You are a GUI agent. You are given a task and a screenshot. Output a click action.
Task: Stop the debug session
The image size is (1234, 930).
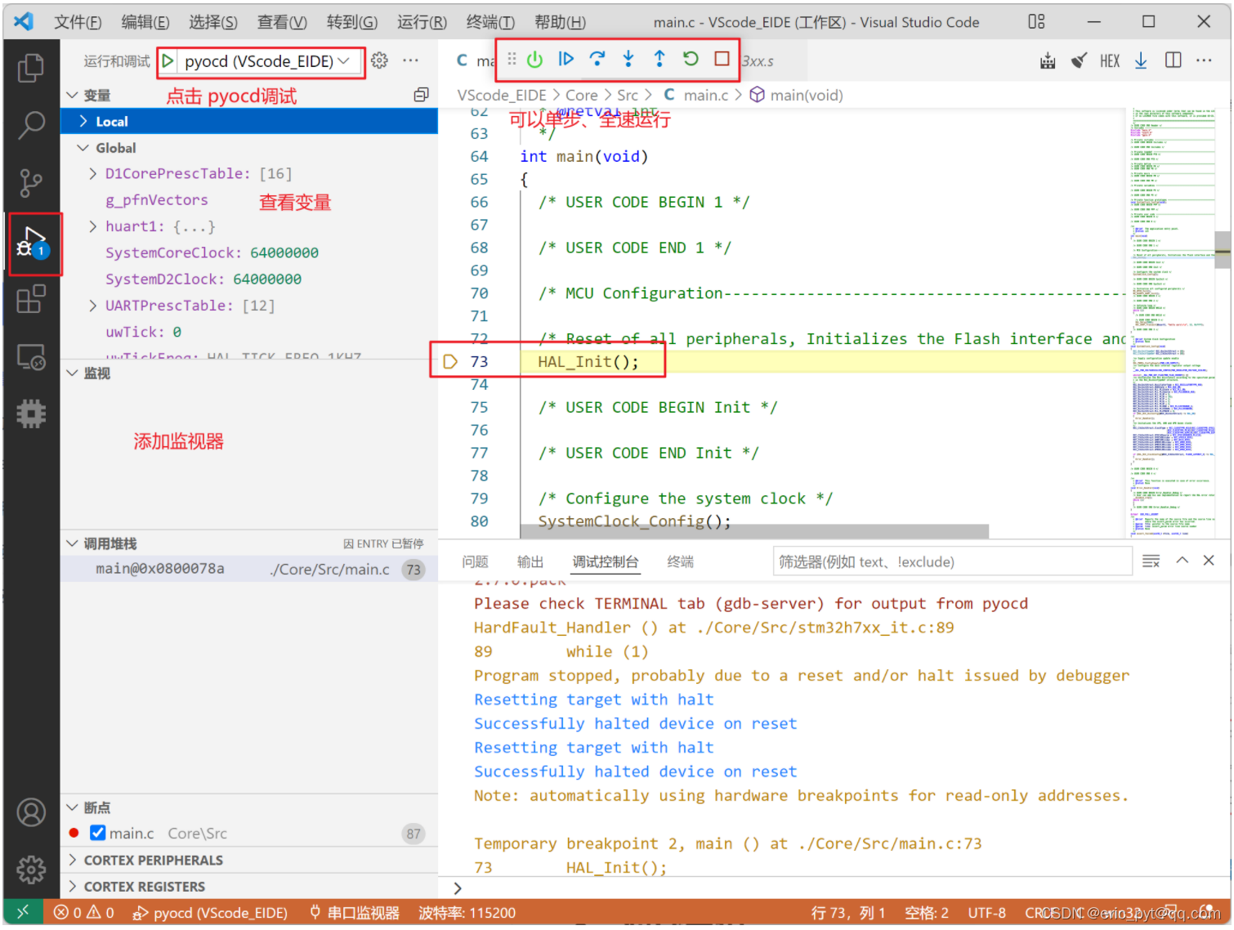pyautogui.click(x=722, y=59)
